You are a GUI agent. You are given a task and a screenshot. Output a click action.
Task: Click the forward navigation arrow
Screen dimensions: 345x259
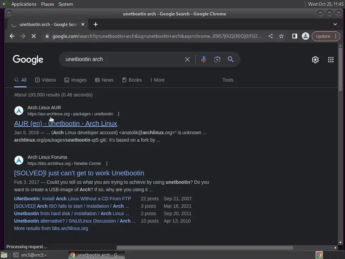(23, 36)
